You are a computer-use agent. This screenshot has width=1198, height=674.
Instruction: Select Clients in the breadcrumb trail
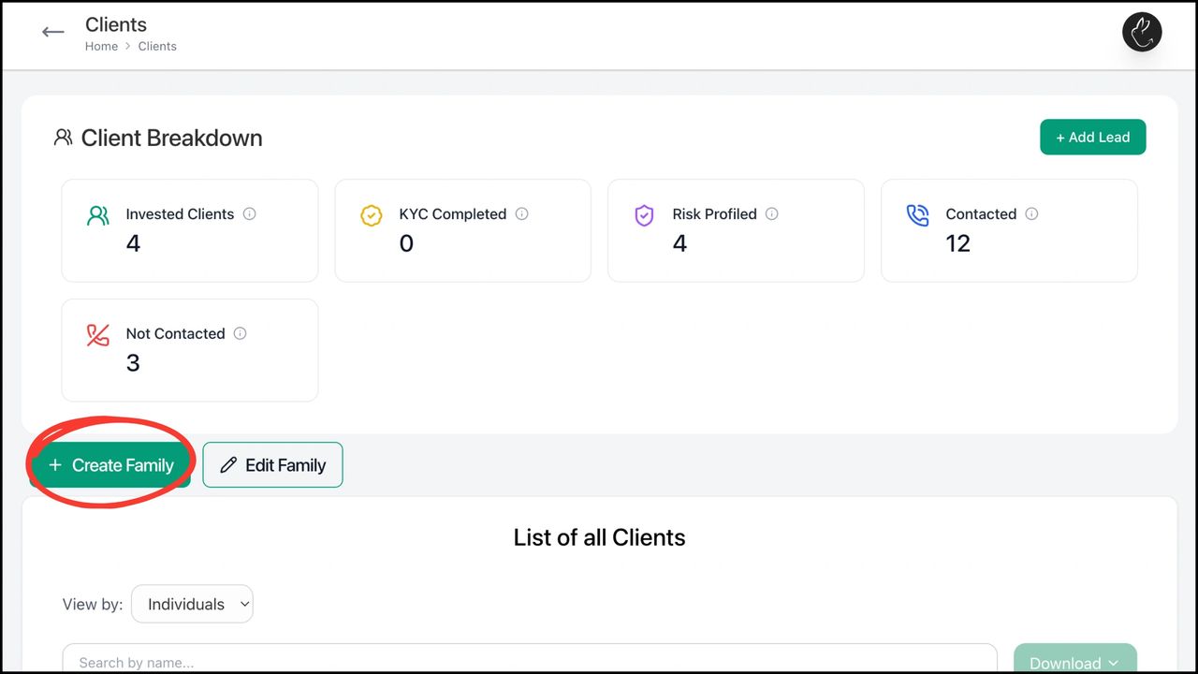point(157,46)
